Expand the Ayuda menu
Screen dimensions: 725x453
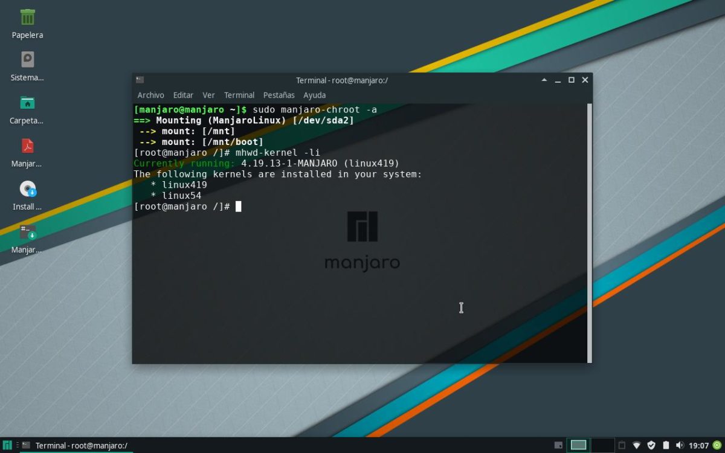(314, 95)
